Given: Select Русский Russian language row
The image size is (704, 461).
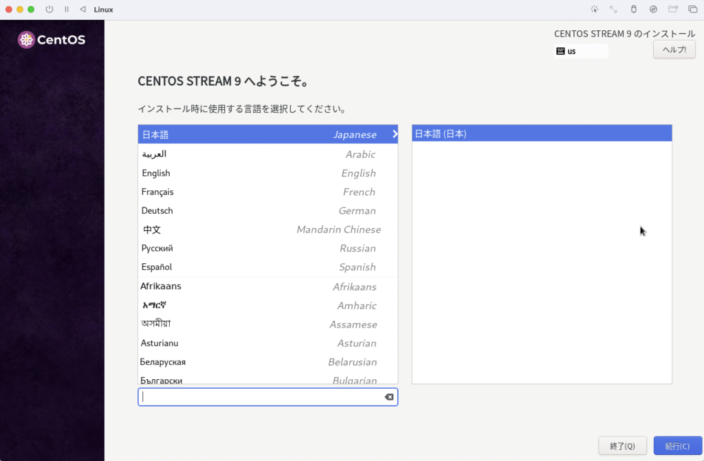Looking at the screenshot, I should (x=267, y=248).
